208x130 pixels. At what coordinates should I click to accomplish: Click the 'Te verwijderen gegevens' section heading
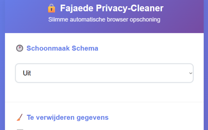(x=67, y=117)
